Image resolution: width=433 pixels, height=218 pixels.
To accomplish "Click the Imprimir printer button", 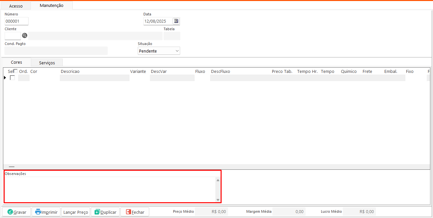I will point(46,212).
